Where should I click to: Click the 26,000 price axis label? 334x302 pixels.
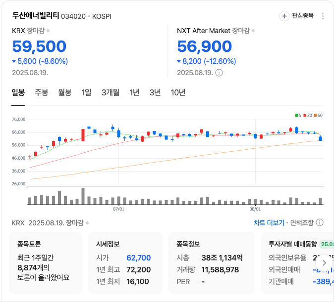coord(18,184)
